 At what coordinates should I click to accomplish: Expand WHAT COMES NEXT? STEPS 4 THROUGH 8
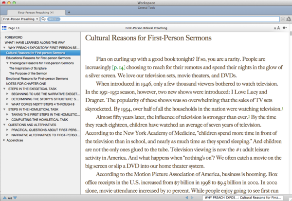[7, 104]
